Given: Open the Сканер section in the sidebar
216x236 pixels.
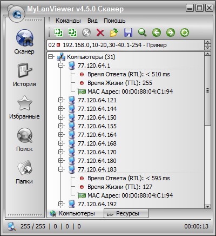Looking at the screenshot, I should (x=24, y=42).
